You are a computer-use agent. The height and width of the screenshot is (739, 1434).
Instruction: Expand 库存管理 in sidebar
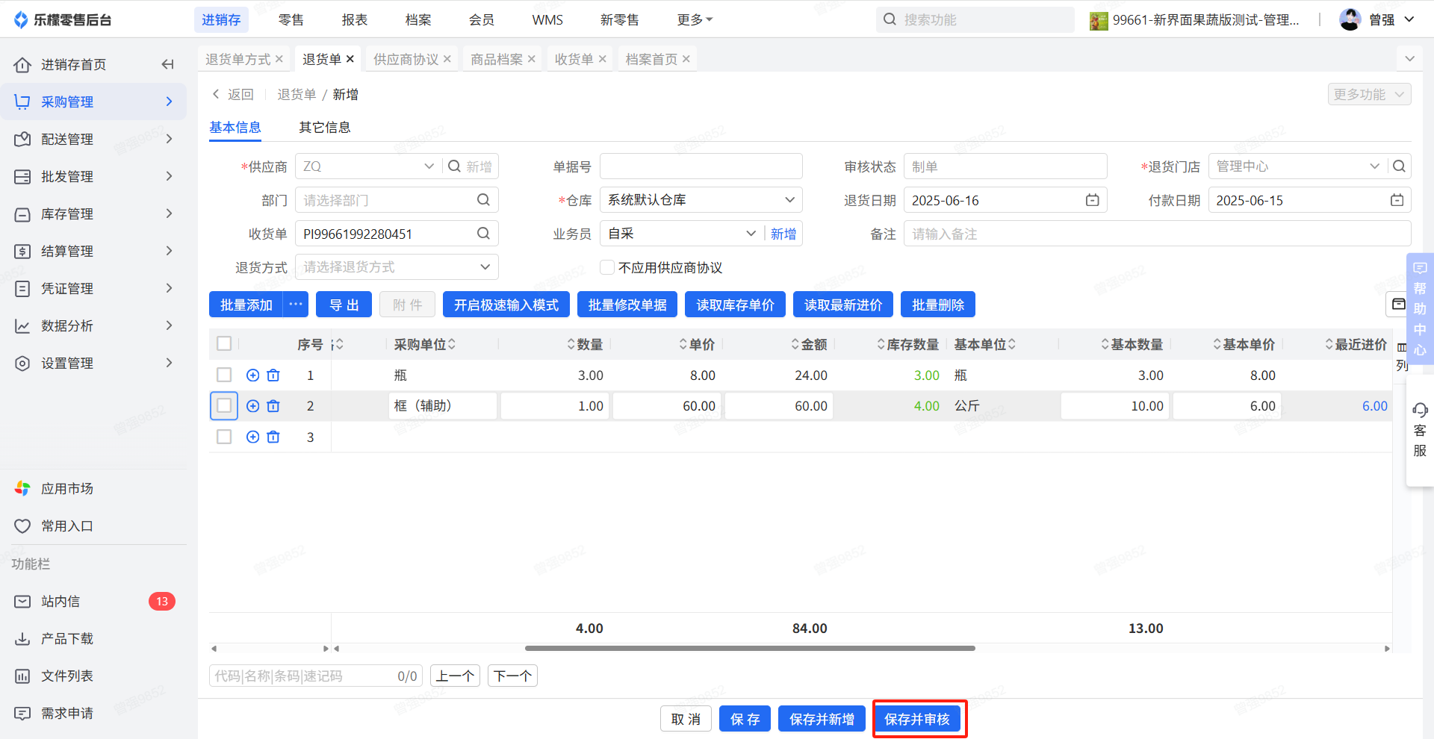point(93,213)
